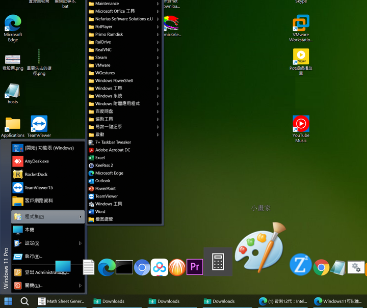The width and height of the screenshot is (367, 308).
Task: Open taskbar search magnifier
Action: point(24,301)
